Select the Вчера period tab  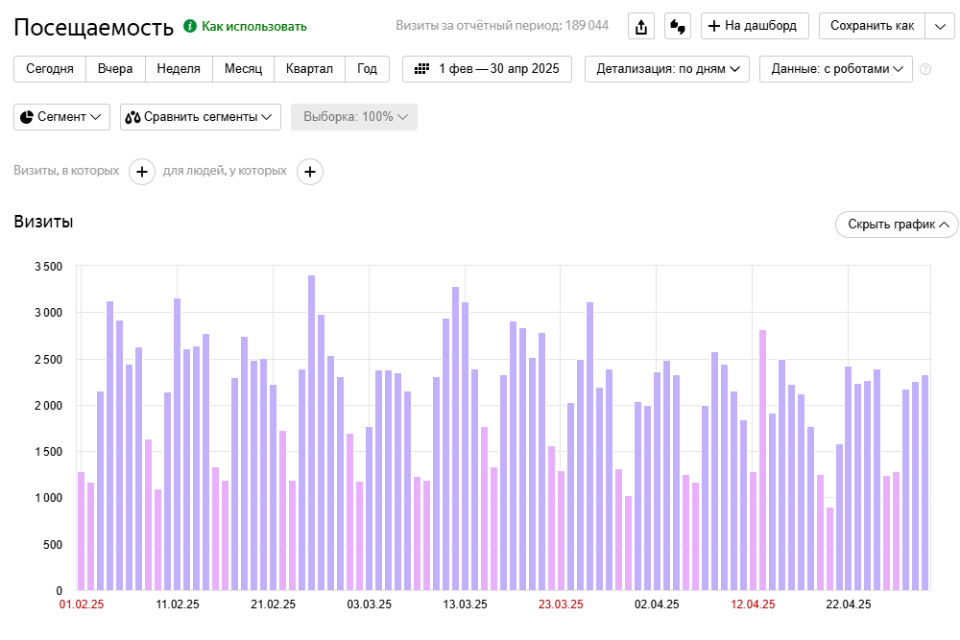pos(115,68)
